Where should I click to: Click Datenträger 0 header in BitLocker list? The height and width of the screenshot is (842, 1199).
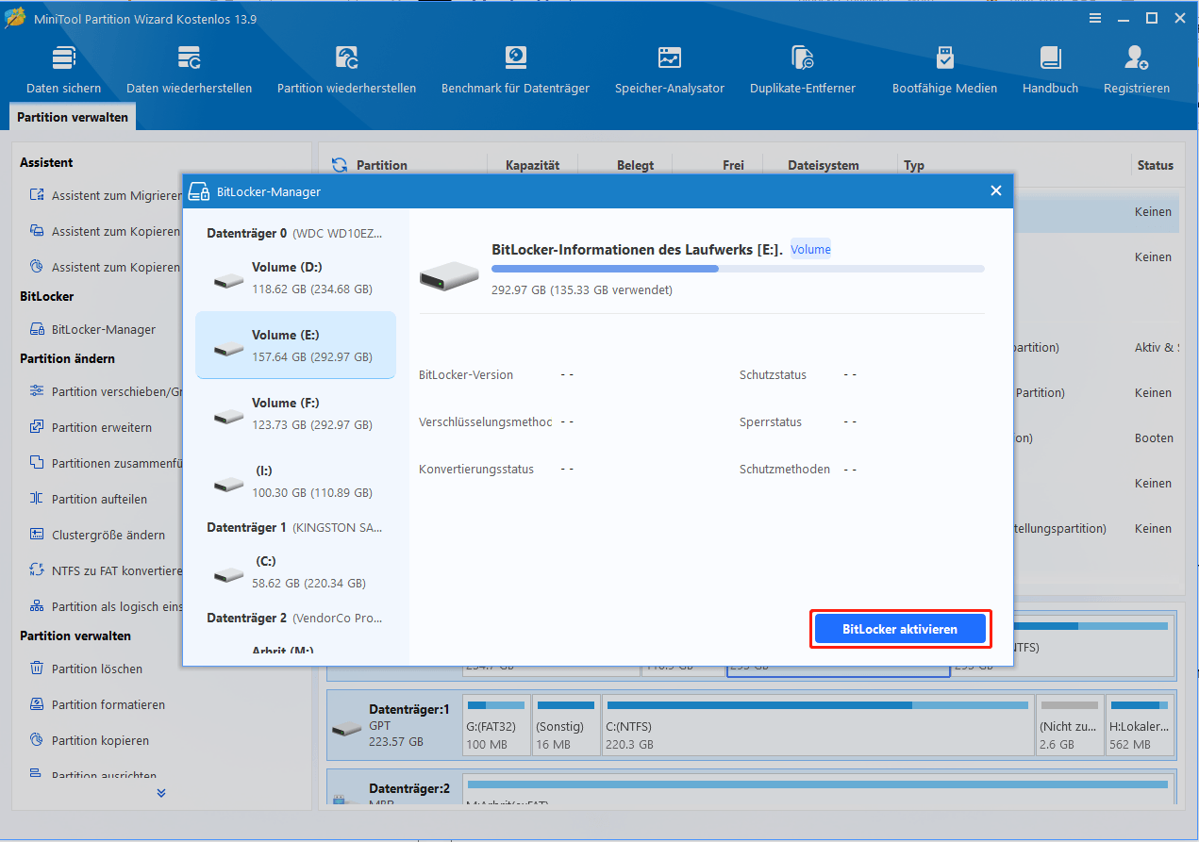(295, 233)
